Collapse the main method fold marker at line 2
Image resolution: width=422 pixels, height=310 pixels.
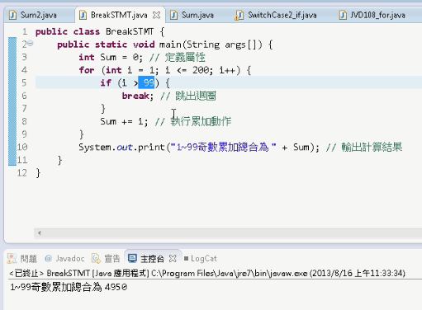pyautogui.click(x=31, y=43)
